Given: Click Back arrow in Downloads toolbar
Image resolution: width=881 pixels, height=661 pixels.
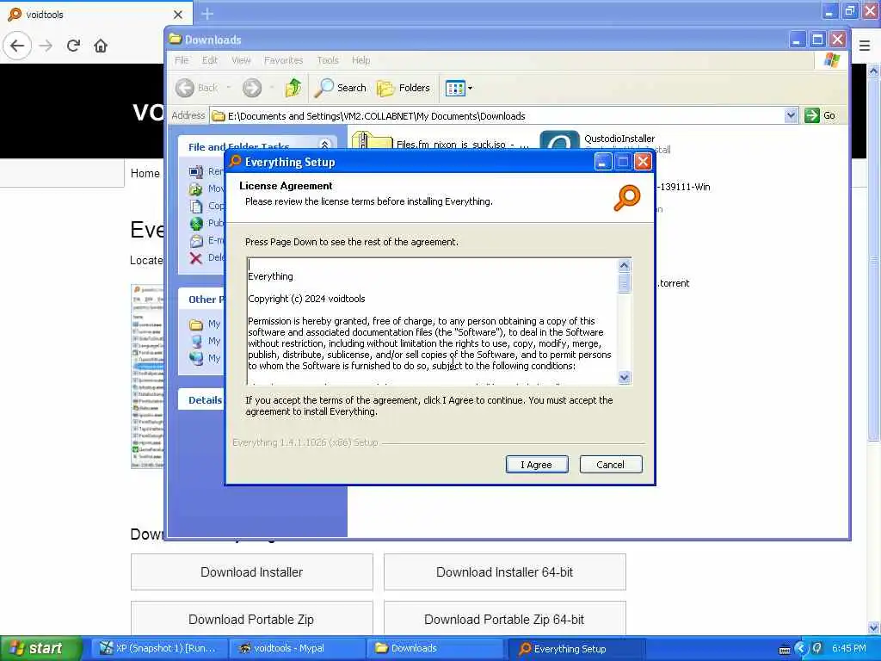Looking at the screenshot, I should point(185,88).
